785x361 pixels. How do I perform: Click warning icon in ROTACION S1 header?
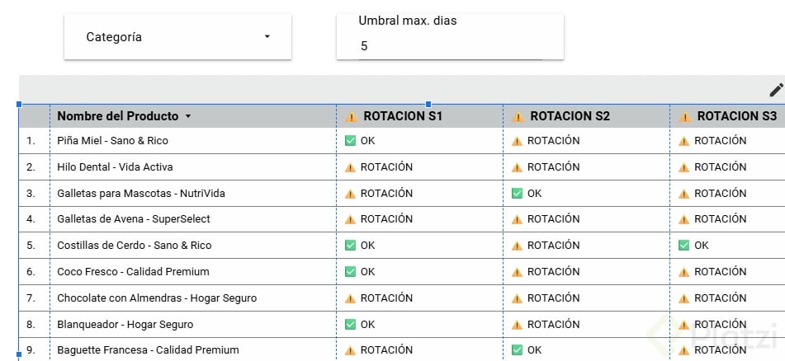[351, 117]
